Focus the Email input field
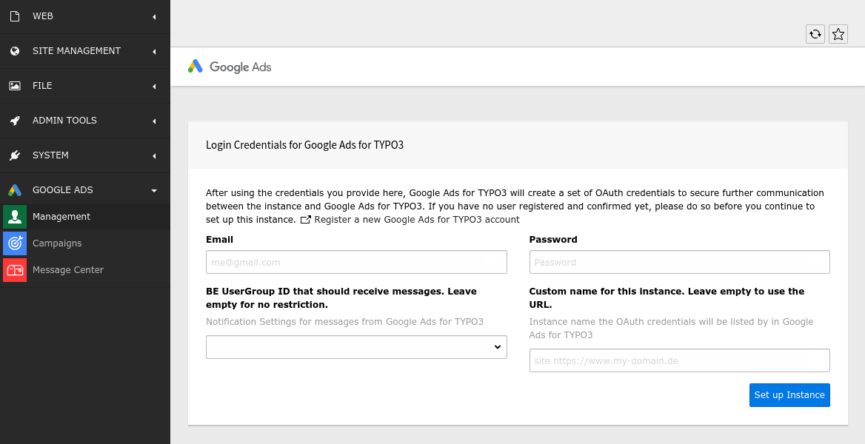This screenshot has width=865, height=444. 356,262
